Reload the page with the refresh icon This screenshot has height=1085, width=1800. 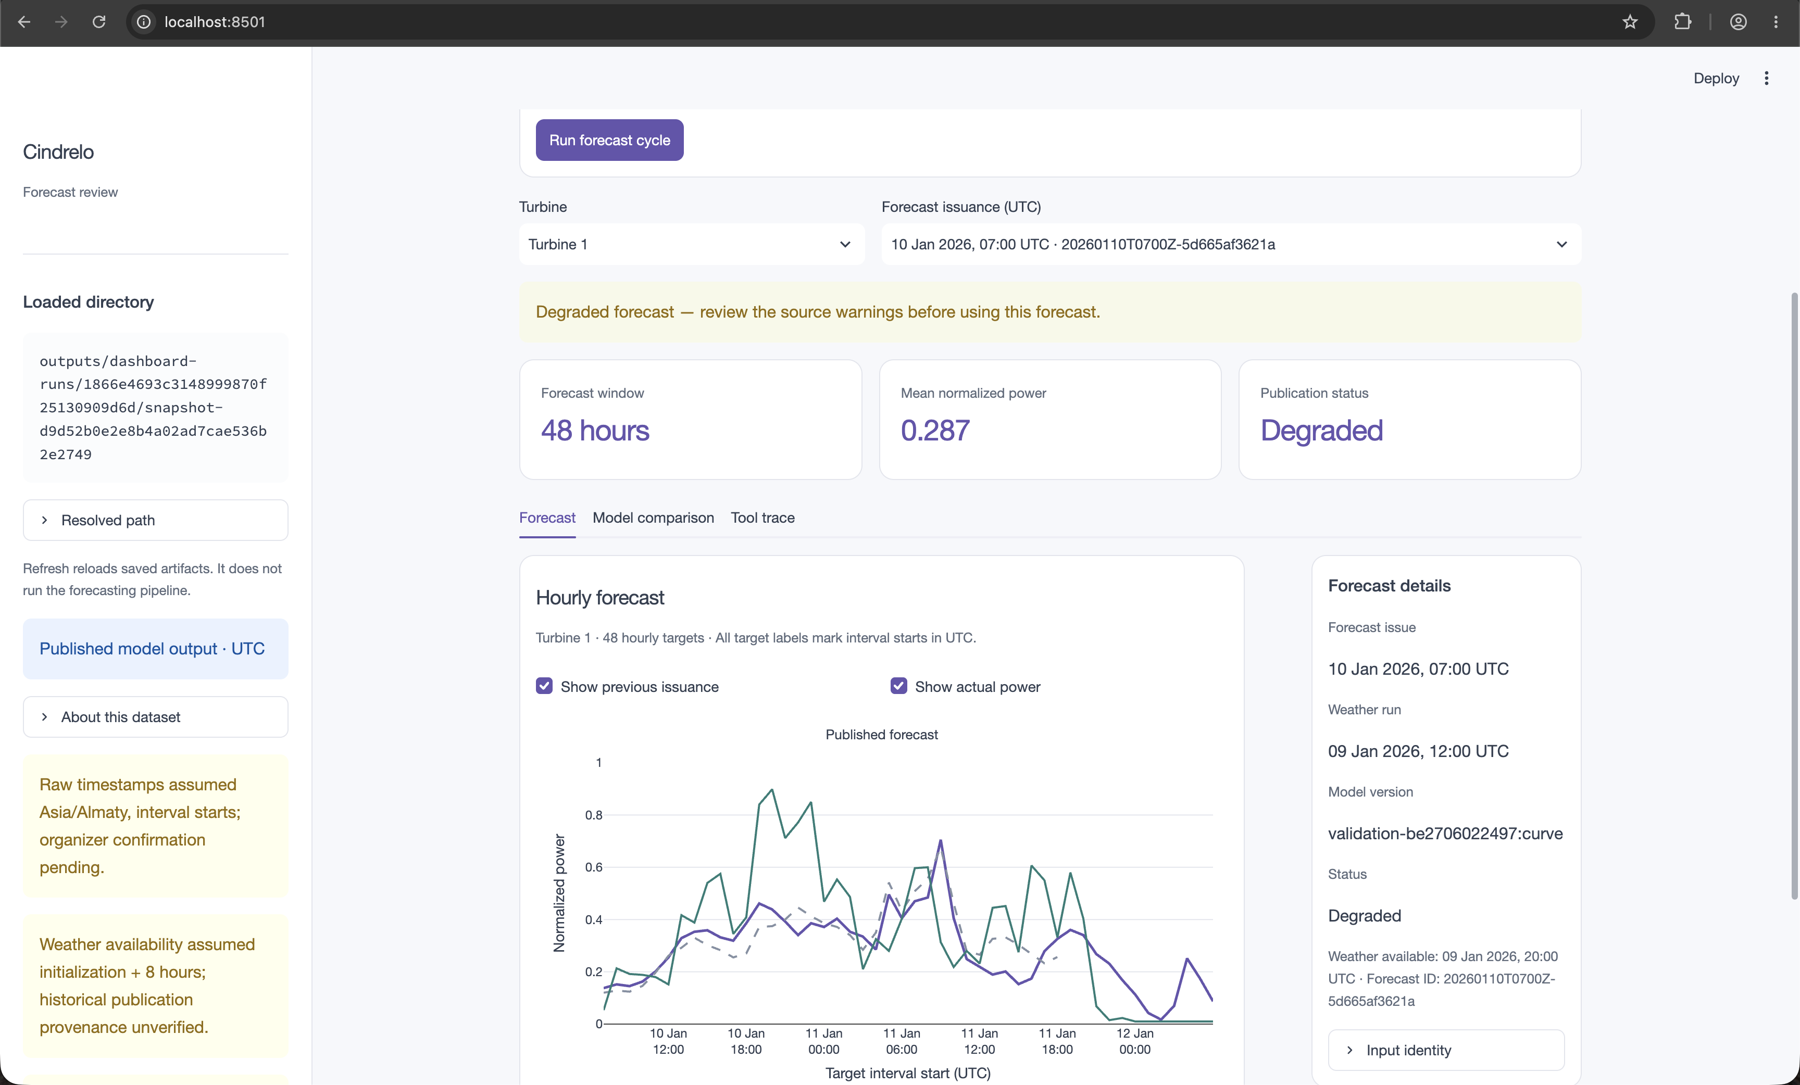click(98, 22)
